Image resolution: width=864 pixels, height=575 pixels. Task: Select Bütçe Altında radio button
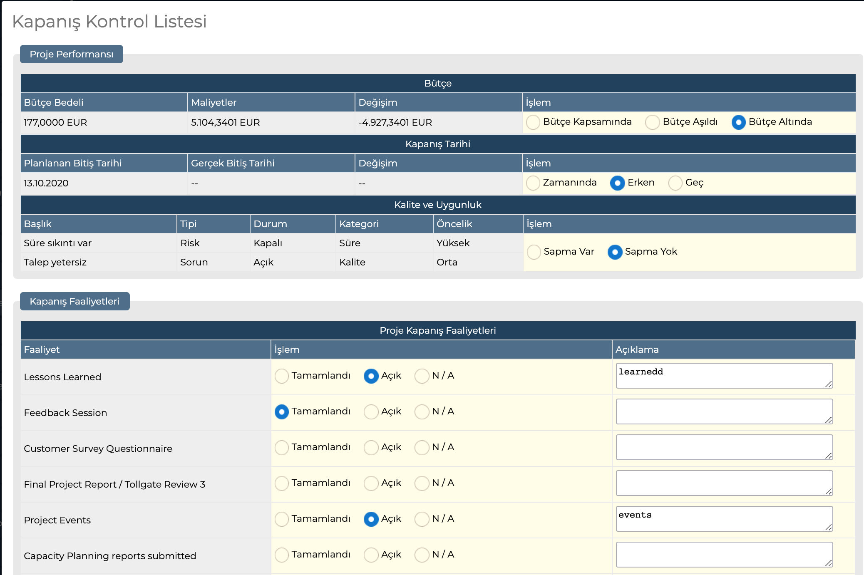739,122
